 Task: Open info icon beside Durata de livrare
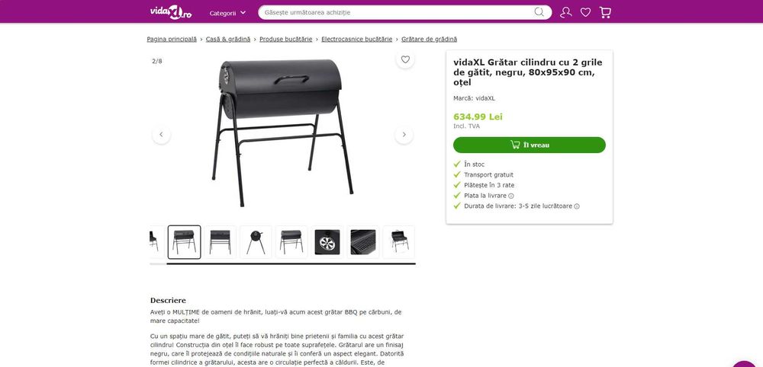pyautogui.click(x=577, y=206)
